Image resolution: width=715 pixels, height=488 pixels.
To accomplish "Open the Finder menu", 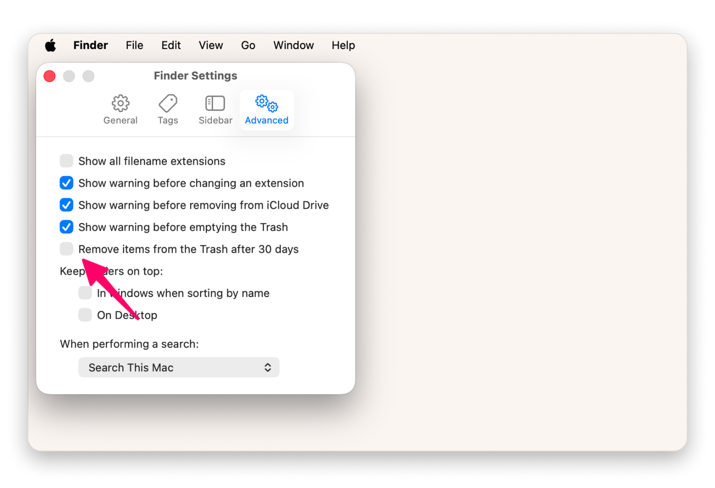I will 91,45.
